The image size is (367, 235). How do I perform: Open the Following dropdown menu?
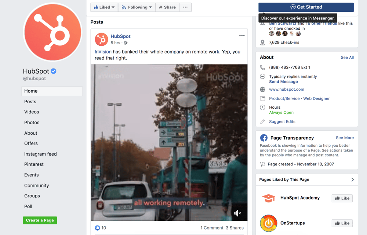[x=137, y=7]
